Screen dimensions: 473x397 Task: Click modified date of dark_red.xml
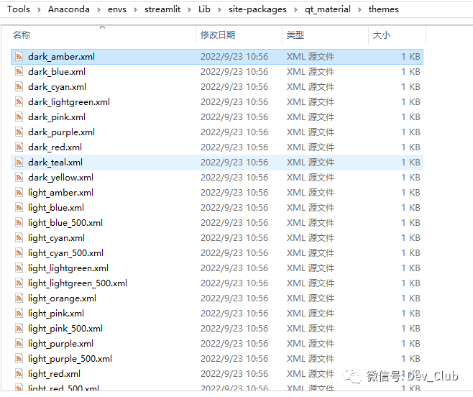click(234, 147)
